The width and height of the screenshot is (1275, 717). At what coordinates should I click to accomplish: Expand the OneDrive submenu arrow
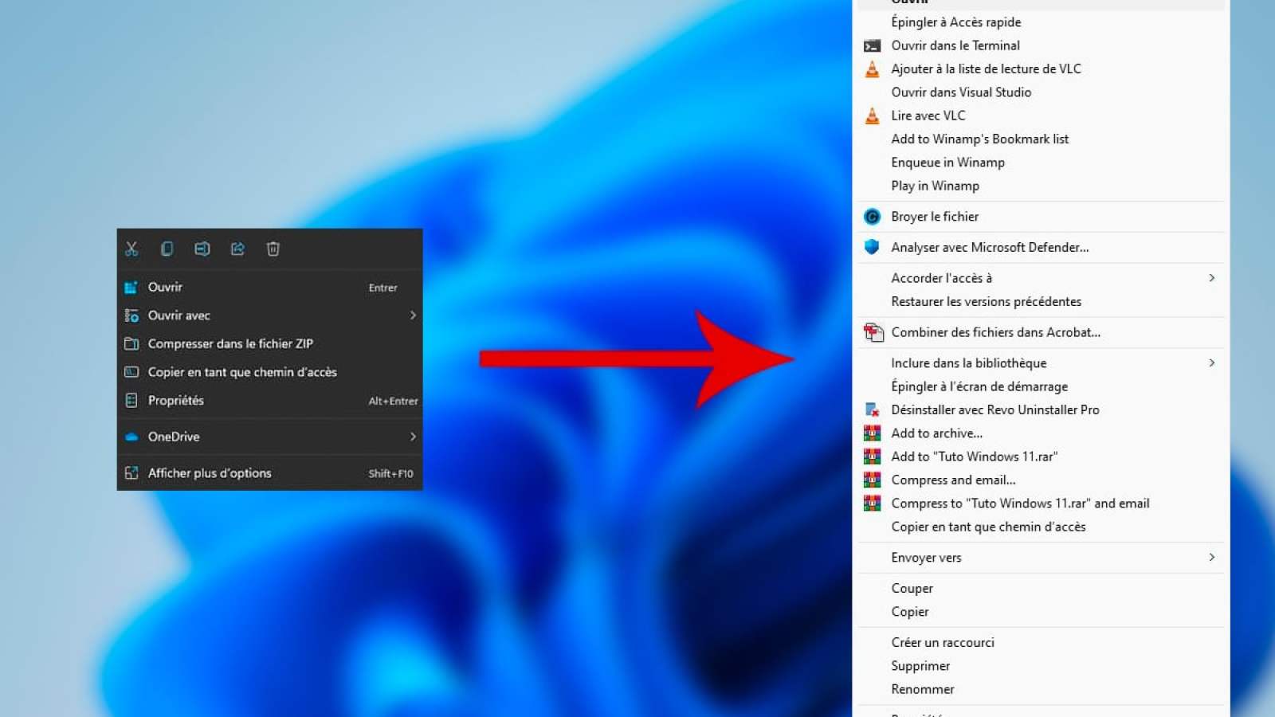413,437
